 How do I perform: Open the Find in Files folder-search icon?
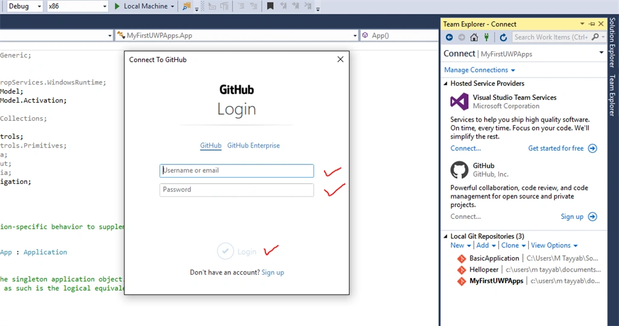coord(186,6)
